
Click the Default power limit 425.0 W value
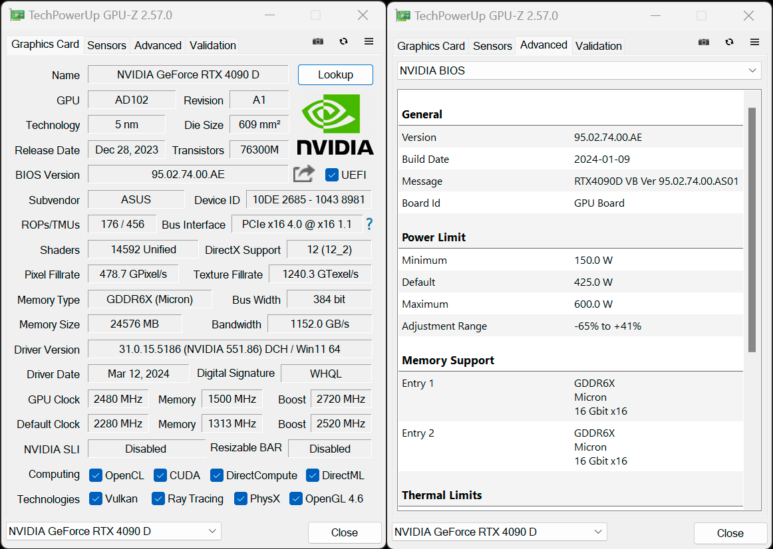click(593, 282)
